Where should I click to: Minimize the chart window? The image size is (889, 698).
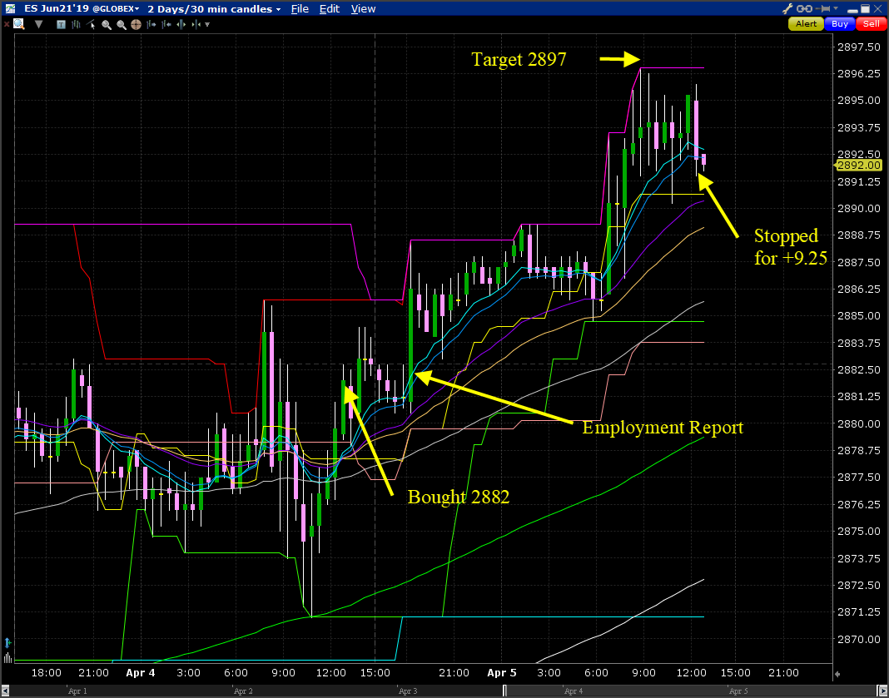click(x=852, y=11)
